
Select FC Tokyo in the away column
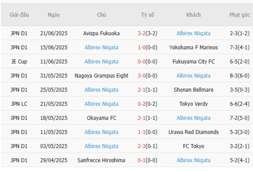193,146
